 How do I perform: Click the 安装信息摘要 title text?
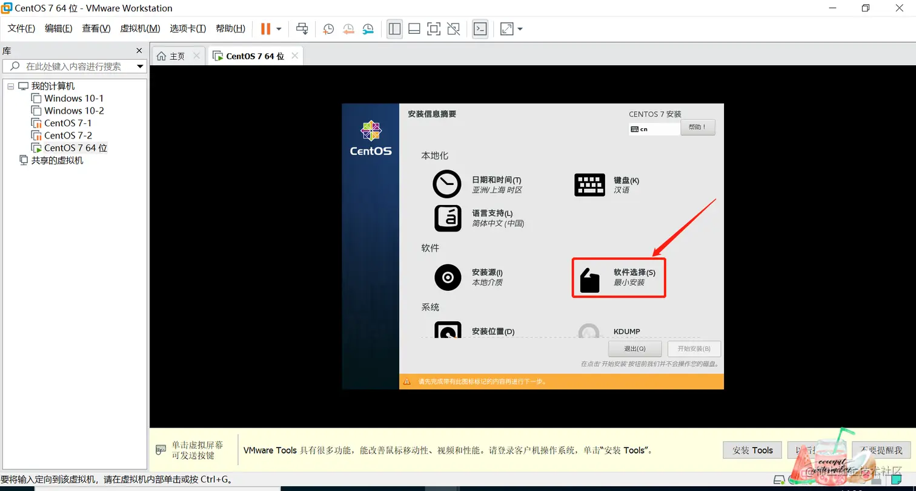[432, 114]
